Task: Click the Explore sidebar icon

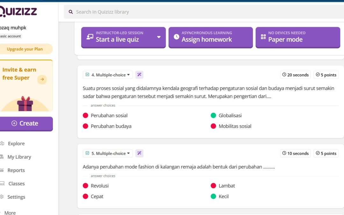Action: click(2, 143)
